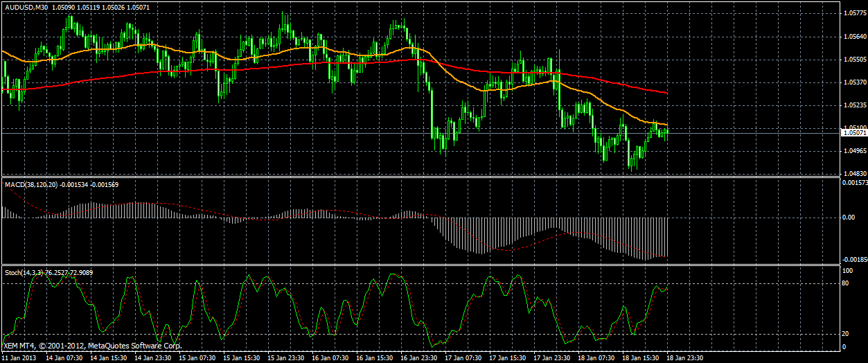Click the 15 Jan 15:30 time label
Screen dimensions: 868x363
tap(242, 357)
